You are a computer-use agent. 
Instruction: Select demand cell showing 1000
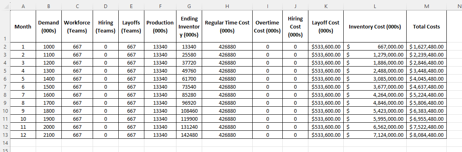tap(49, 47)
